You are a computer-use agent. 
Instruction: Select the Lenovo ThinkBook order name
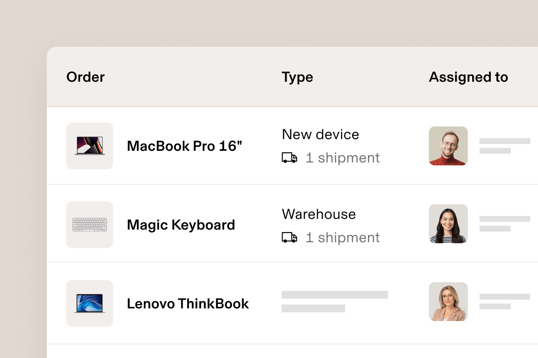click(188, 304)
